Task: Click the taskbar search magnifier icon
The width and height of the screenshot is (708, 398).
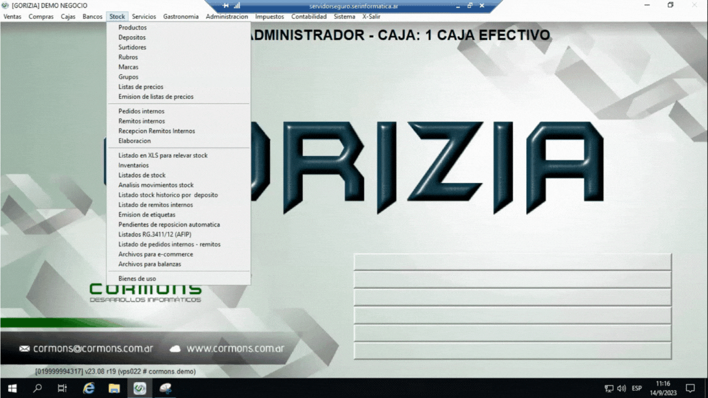Action: [37, 388]
